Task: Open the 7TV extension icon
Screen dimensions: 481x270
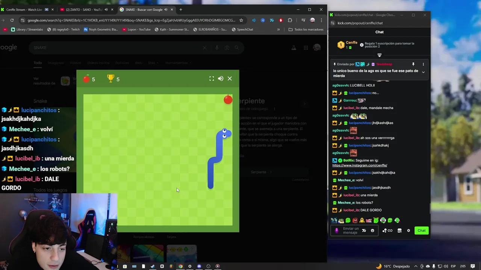Action: (272, 20)
